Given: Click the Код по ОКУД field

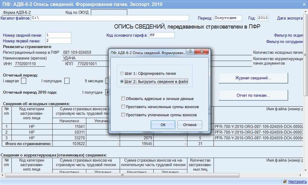Looking at the screenshot, I should click(109, 12).
